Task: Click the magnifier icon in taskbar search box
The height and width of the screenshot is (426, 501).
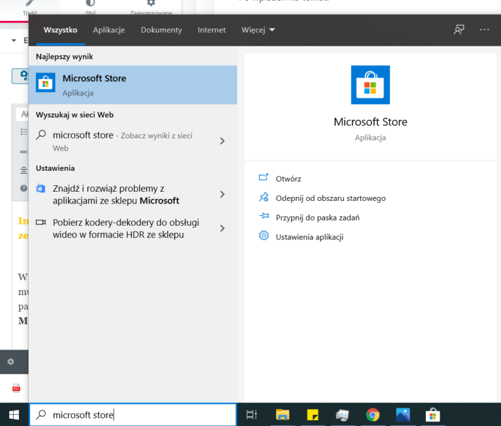Action: pos(41,414)
